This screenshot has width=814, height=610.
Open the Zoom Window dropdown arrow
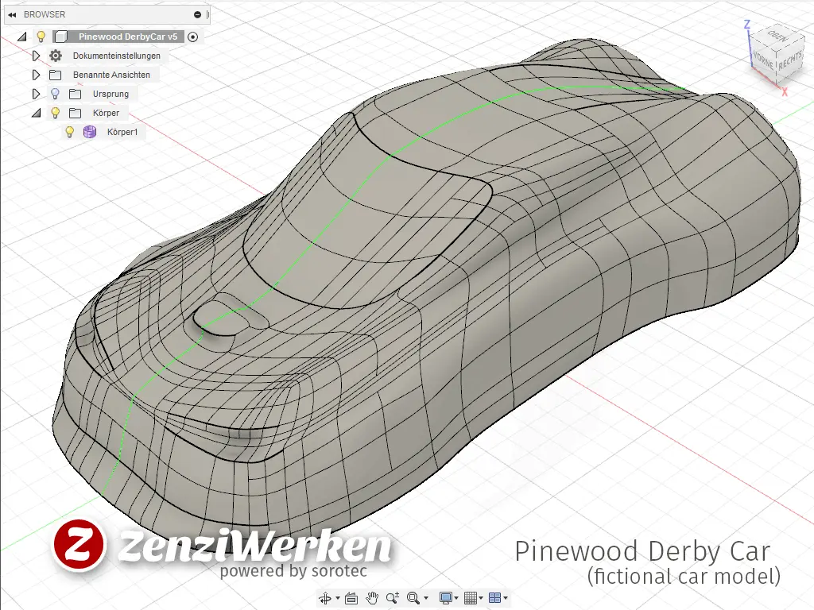tap(426, 598)
